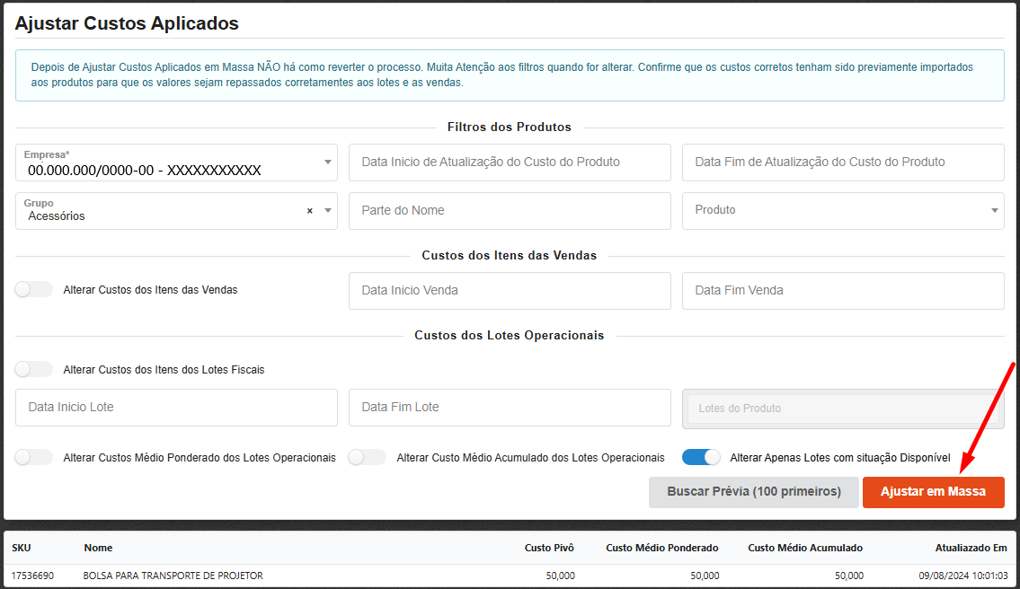Click the Data Fim Lote input
The height and width of the screenshot is (589, 1020).
510,408
